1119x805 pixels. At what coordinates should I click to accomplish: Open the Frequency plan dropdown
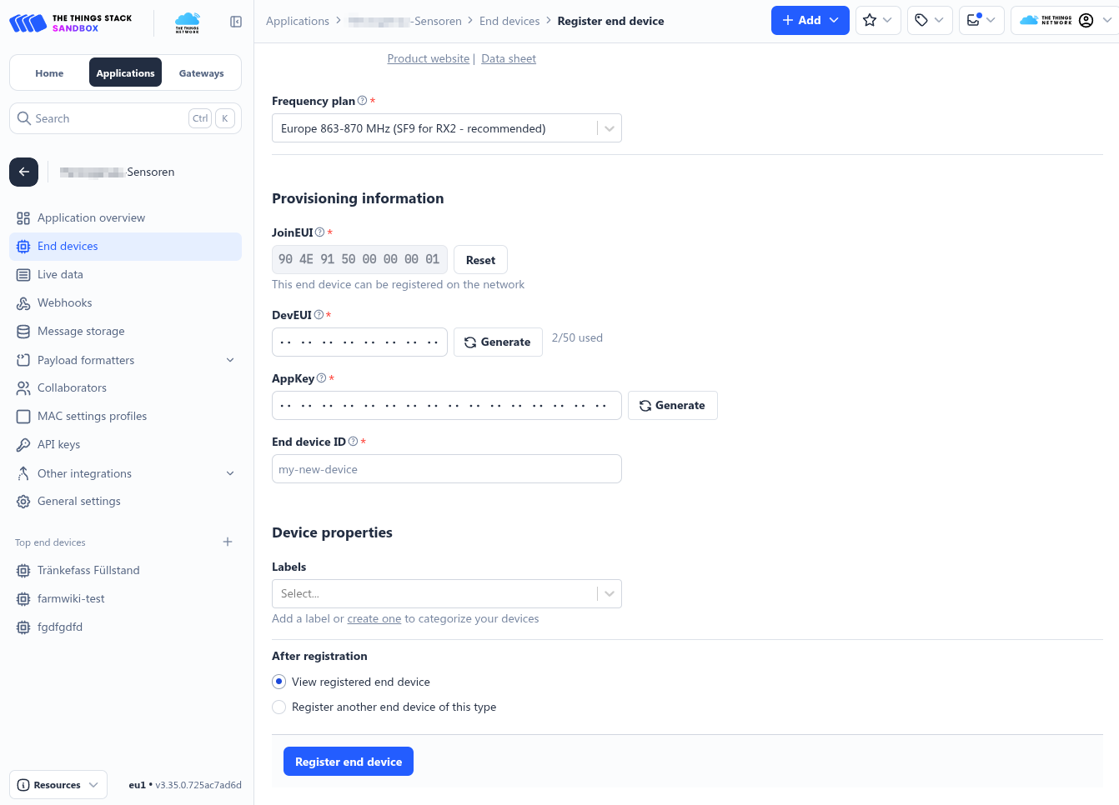click(x=446, y=128)
